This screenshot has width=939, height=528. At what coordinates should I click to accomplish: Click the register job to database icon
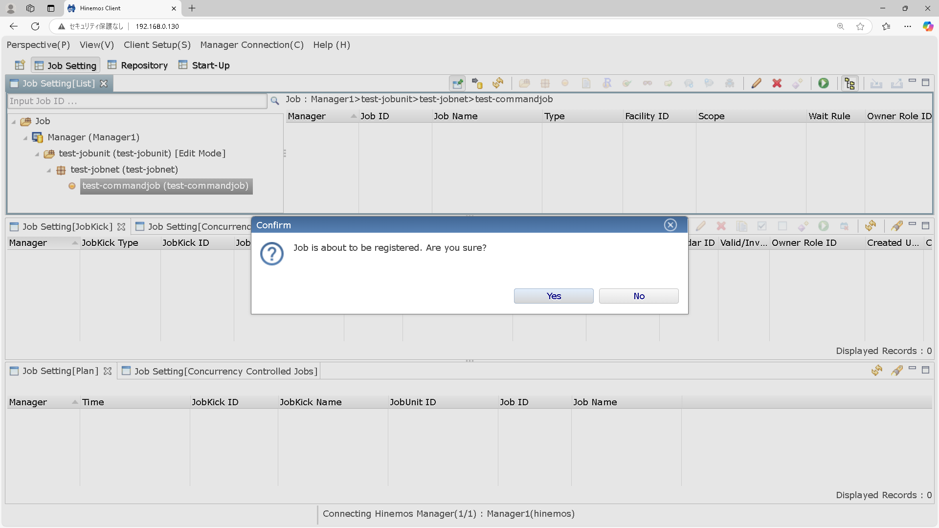point(477,83)
